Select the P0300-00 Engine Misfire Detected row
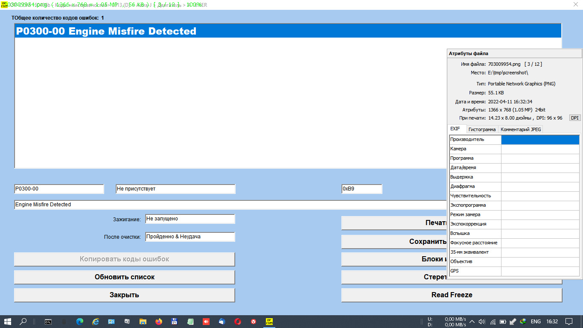Viewport: 583px width, 328px height. pyautogui.click(x=288, y=31)
